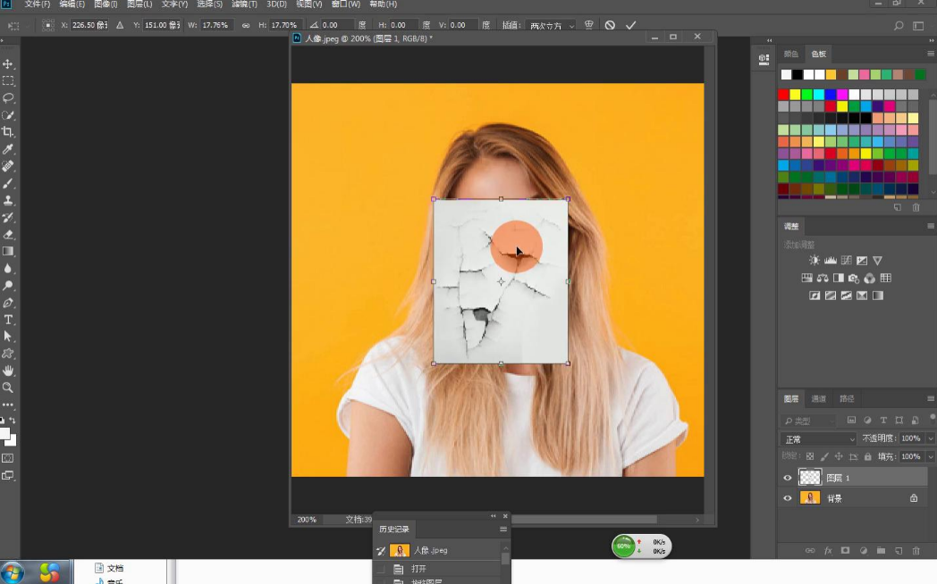Toggle lock layer position
937x584 pixels.
(839, 456)
